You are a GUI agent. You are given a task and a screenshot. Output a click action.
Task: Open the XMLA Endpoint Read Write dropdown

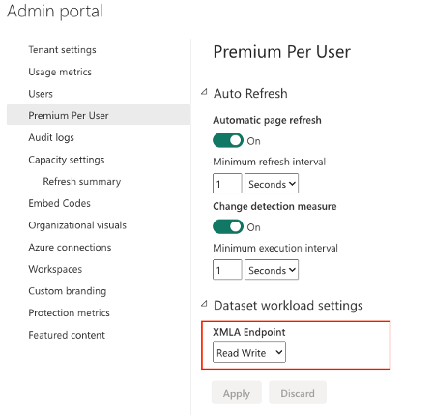coord(249,352)
